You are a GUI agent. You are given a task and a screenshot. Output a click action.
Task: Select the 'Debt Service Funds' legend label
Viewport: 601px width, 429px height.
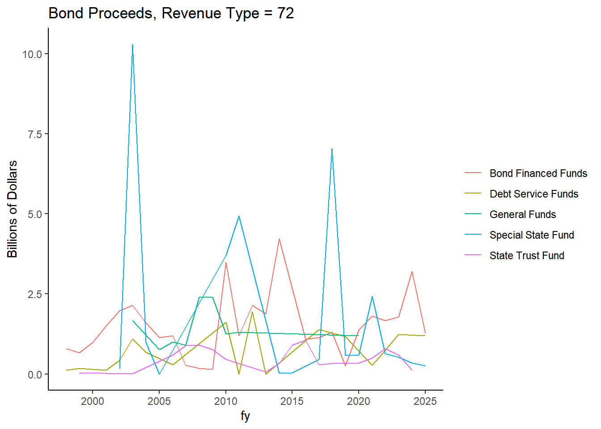(x=534, y=194)
